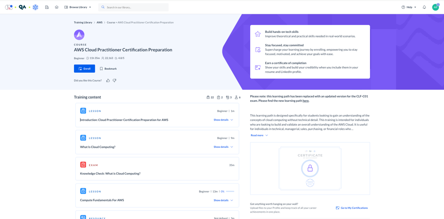
Task: Click the search magnifier icon
Action: [x=103, y=7]
